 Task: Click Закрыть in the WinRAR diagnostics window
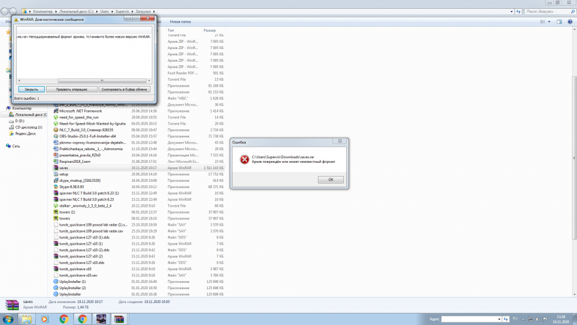[x=31, y=89]
